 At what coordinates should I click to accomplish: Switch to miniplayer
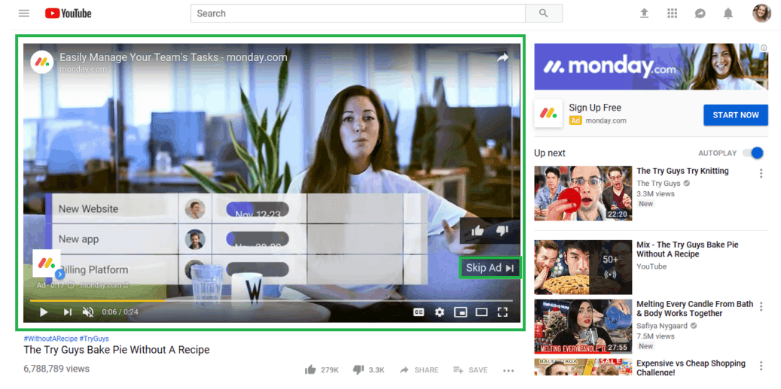[x=461, y=312]
